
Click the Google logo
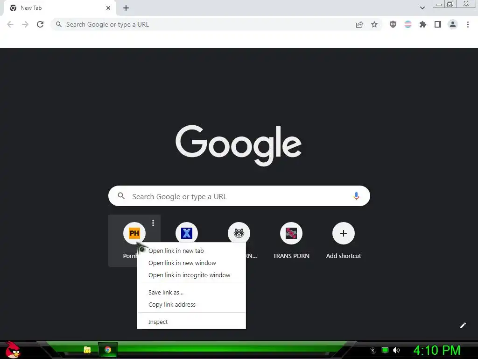(x=239, y=146)
